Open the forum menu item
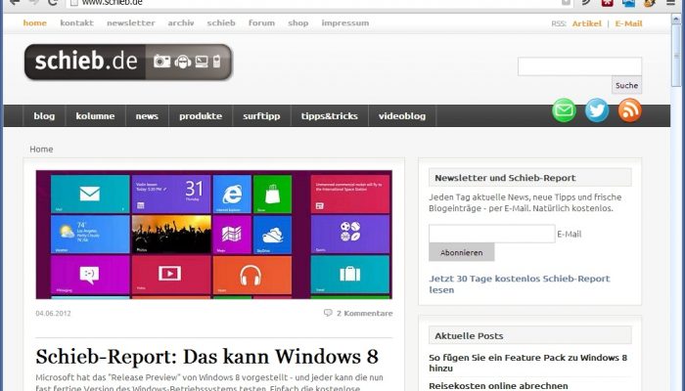The width and height of the screenshot is (685, 391). pos(261,23)
